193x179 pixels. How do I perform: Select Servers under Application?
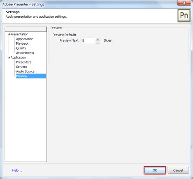22,67
